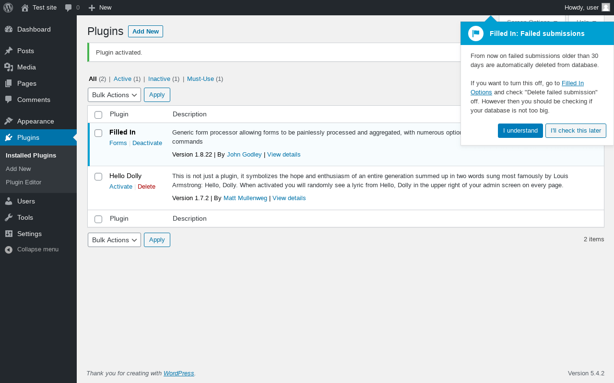The width and height of the screenshot is (614, 383).
Task: Click the Version 5.4.2 footer text
Action: point(586,373)
